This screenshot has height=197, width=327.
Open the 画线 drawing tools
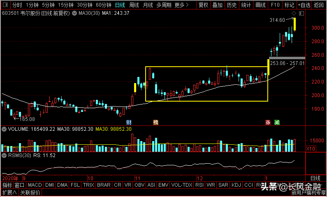pos(260,5)
